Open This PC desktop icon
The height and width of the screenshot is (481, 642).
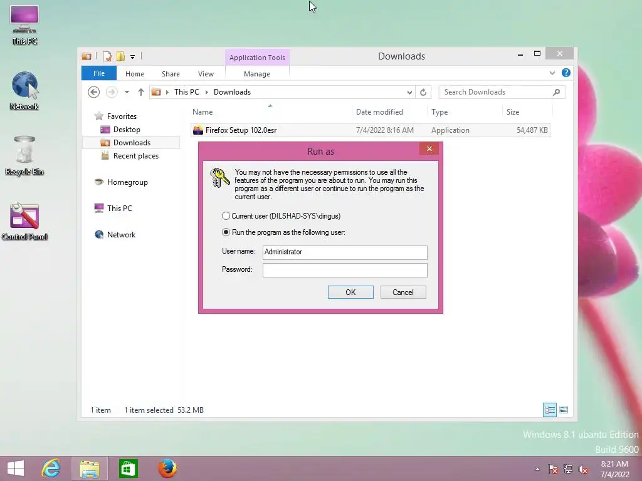[x=24, y=24]
